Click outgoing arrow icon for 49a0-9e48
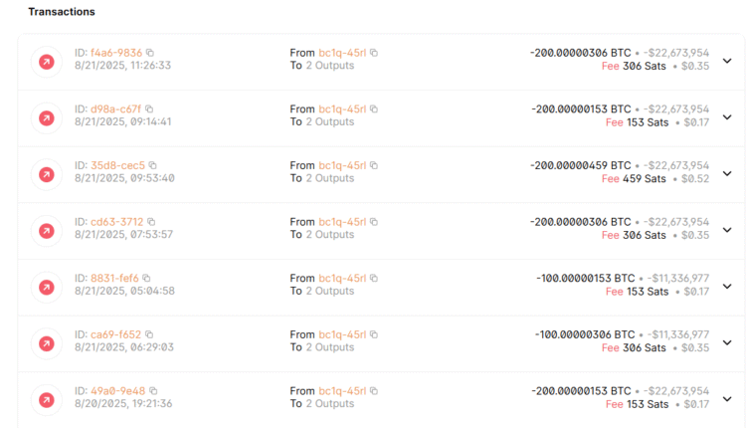Viewport: 746px width, 428px height. pos(46,399)
